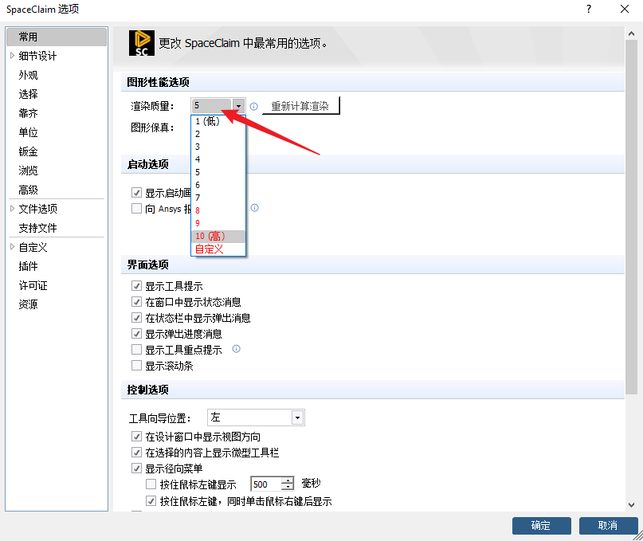Viewport: 643px width, 541px height.
Task: Expand the 细节设计 tree node
Action: pos(12,55)
